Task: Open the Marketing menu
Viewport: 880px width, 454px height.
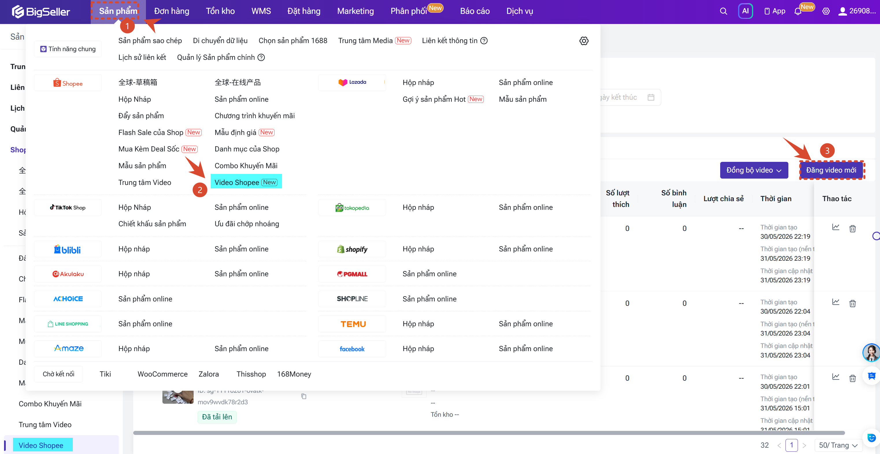Action: coord(355,11)
